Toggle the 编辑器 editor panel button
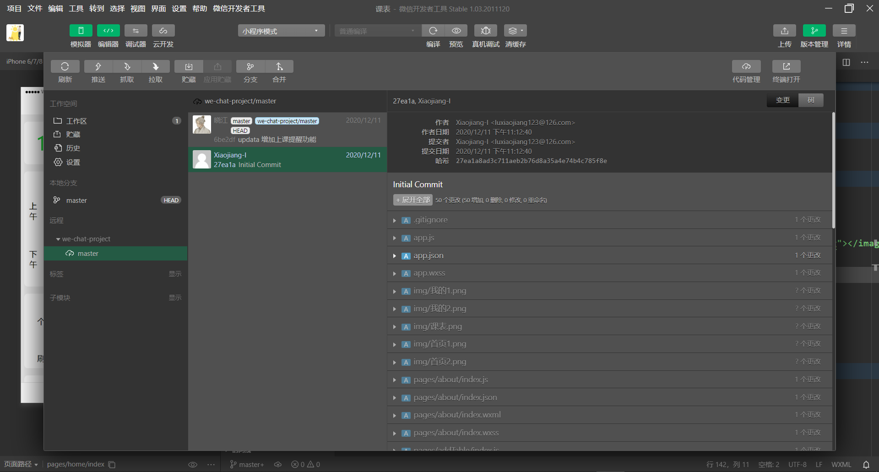The image size is (879, 472). coord(108,31)
